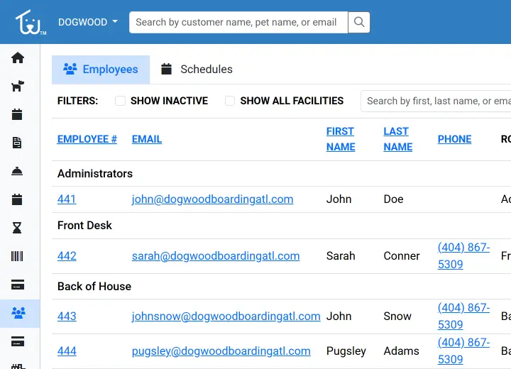511x369 pixels.
Task: Open the document icon in the sidebar
Action: point(18,143)
